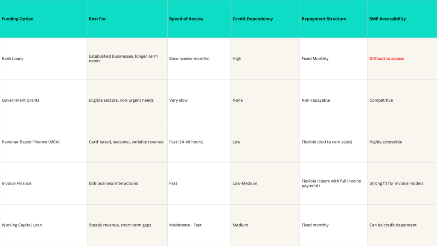
Task: Click the SME Accessibility column header
Action: pos(387,19)
